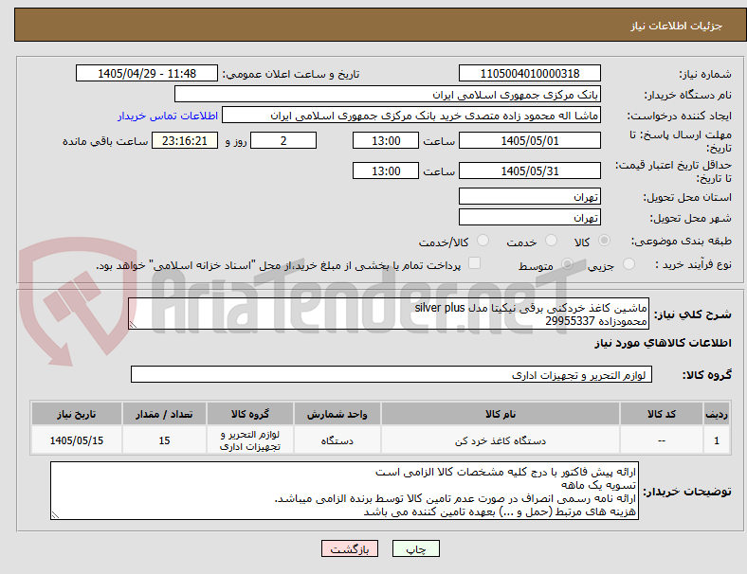The height and width of the screenshot is (574, 747).
Task: Select the جزیی purchase type radio
Action: point(629,263)
